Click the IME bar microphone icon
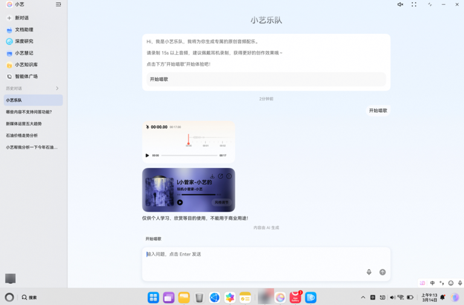 click(x=460, y=283)
